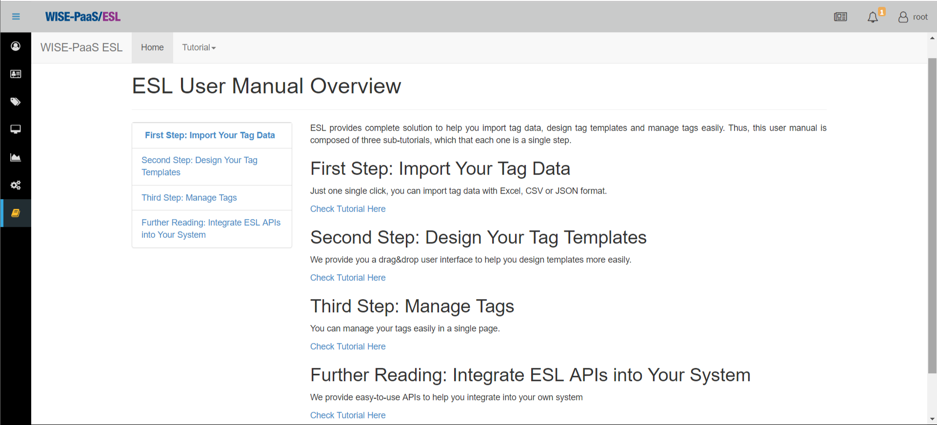Open 'Further Reading: Integrate ESL APIs' list item
Screen dimensions: 937x425
pos(211,228)
